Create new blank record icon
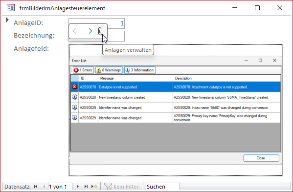293x192 pixels. click(94, 187)
